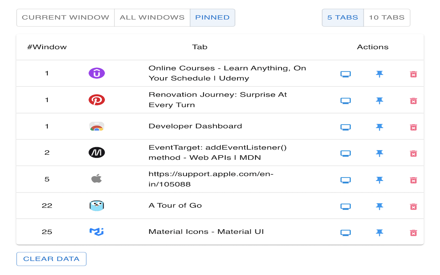440x275 pixels.
Task: Open the Udemy tab via monitor icon
Action: point(345,74)
